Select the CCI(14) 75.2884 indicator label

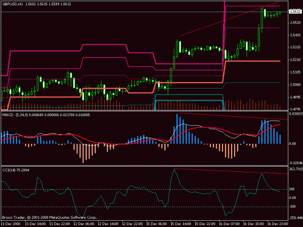pyautogui.click(x=16, y=170)
